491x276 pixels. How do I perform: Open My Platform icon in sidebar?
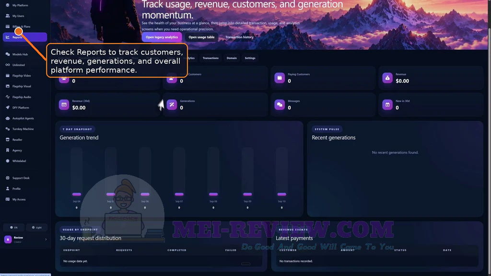[8, 5]
